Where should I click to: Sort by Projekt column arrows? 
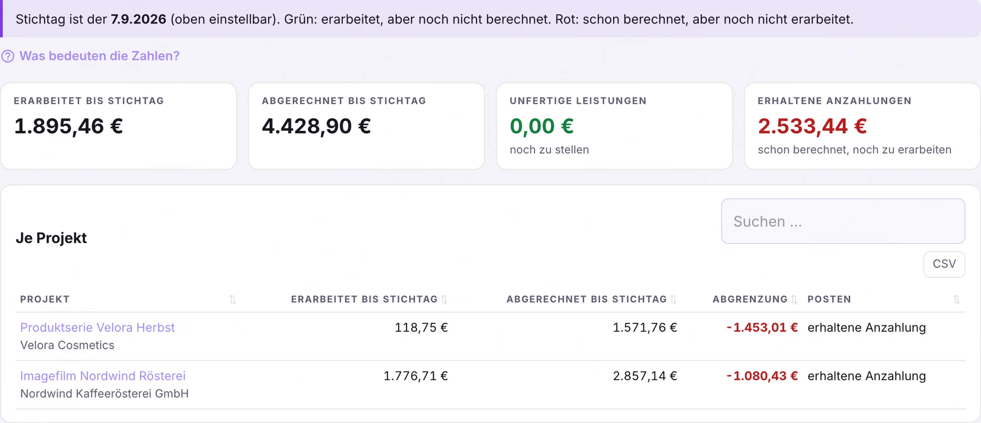click(233, 299)
